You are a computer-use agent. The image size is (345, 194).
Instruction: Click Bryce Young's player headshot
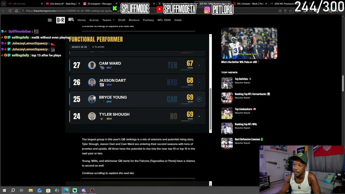click(x=92, y=99)
